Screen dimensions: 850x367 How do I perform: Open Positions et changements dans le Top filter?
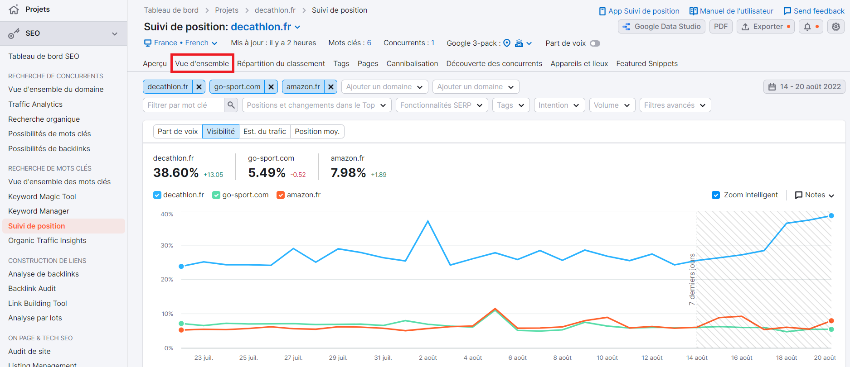point(316,105)
